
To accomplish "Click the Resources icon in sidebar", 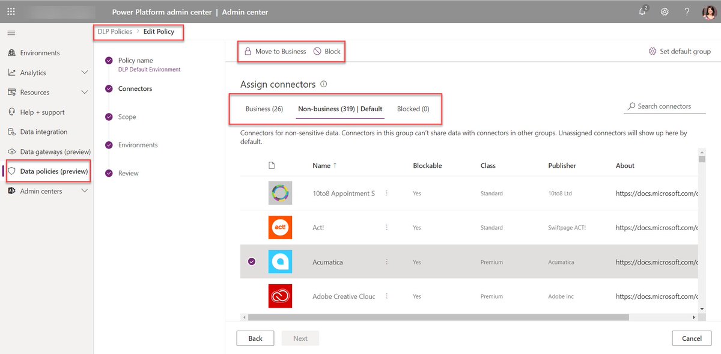I will tap(11, 93).
